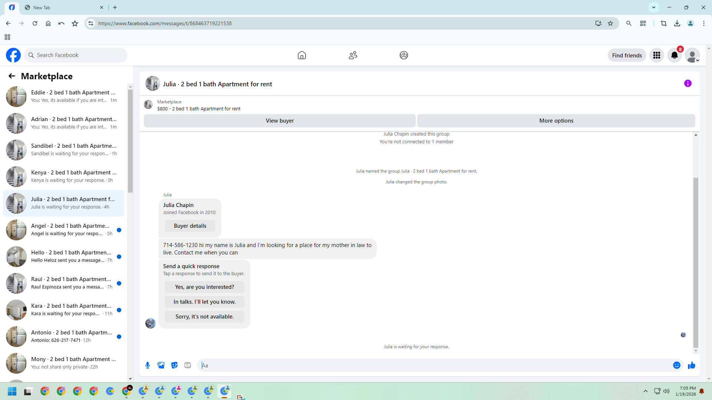Click the conversation list scrollbar
The image size is (712, 400).
coord(130,141)
